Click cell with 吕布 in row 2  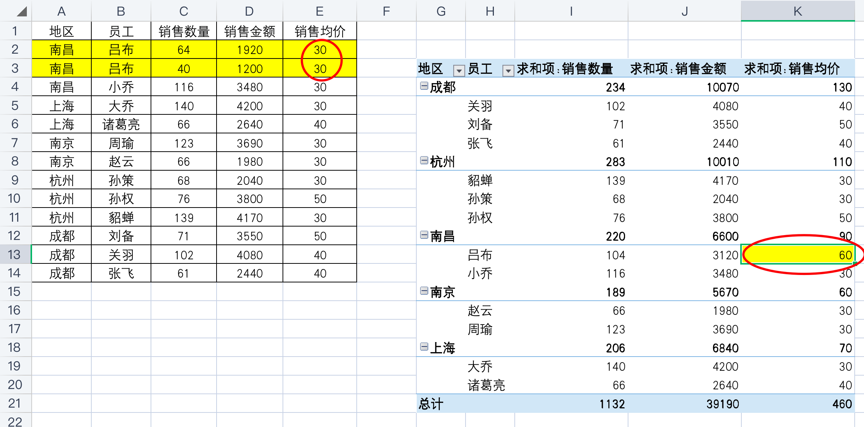tap(121, 50)
